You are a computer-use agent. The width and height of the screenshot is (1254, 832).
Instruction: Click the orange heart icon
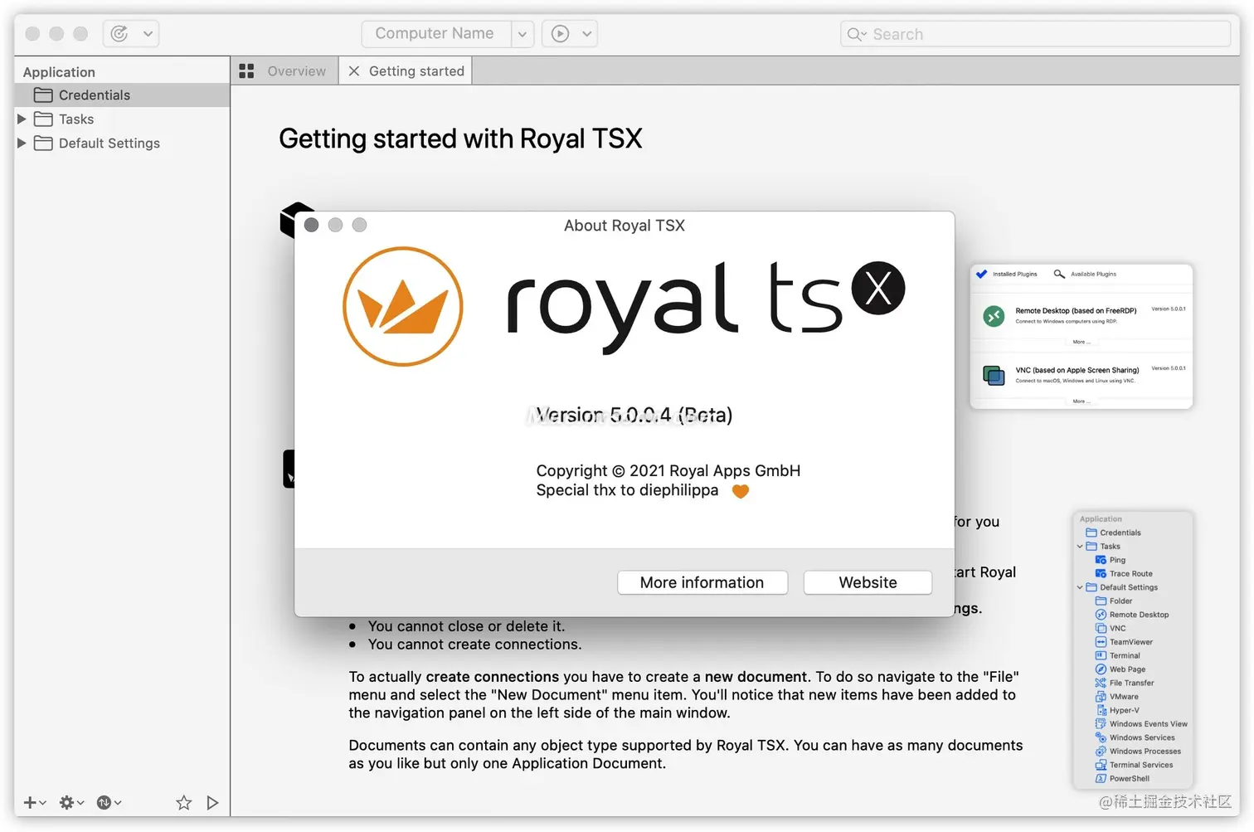click(x=741, y=491)
